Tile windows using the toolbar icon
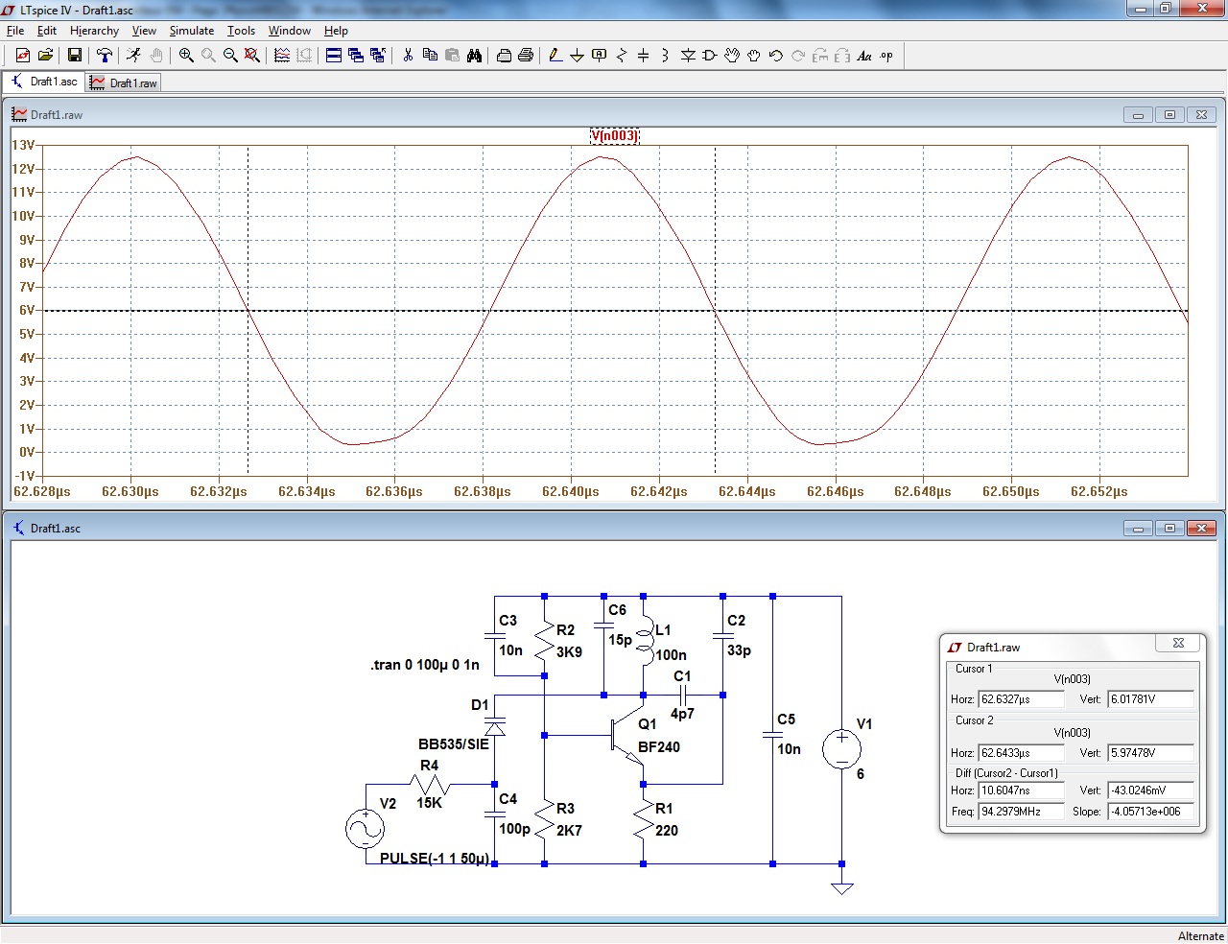The height and width of the screenshot is (944, 1228). point(334,56)
